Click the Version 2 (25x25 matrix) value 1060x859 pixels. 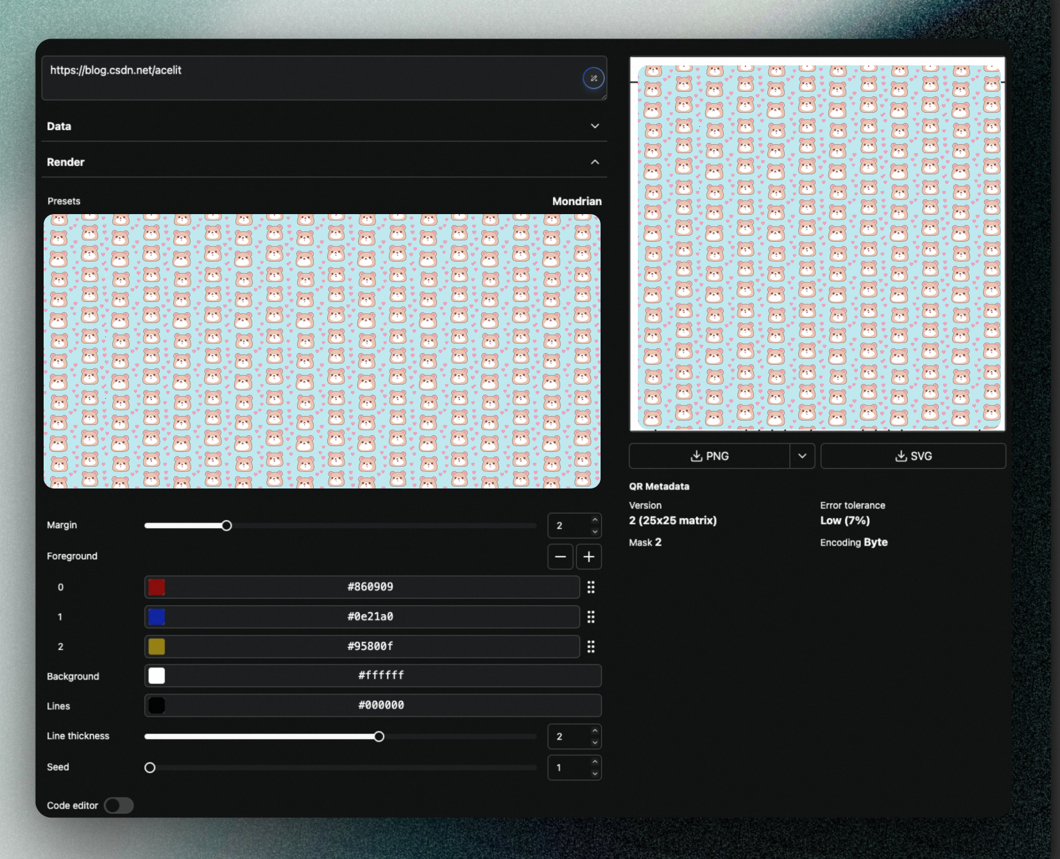(672, 521)
